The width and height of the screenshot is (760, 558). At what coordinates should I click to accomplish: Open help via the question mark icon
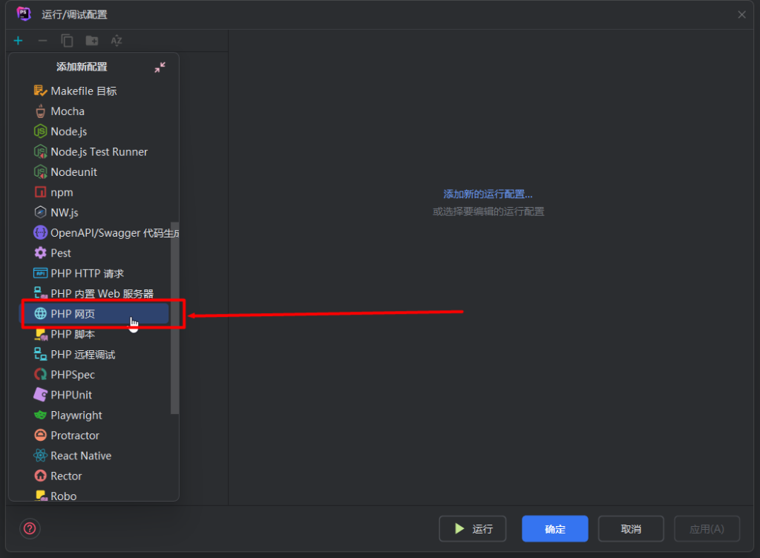(29, 528)
